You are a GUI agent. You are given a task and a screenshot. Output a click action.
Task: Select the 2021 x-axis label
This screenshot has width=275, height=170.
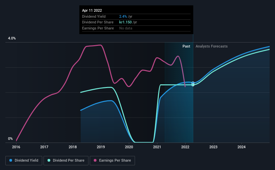[x=157, y=147]
